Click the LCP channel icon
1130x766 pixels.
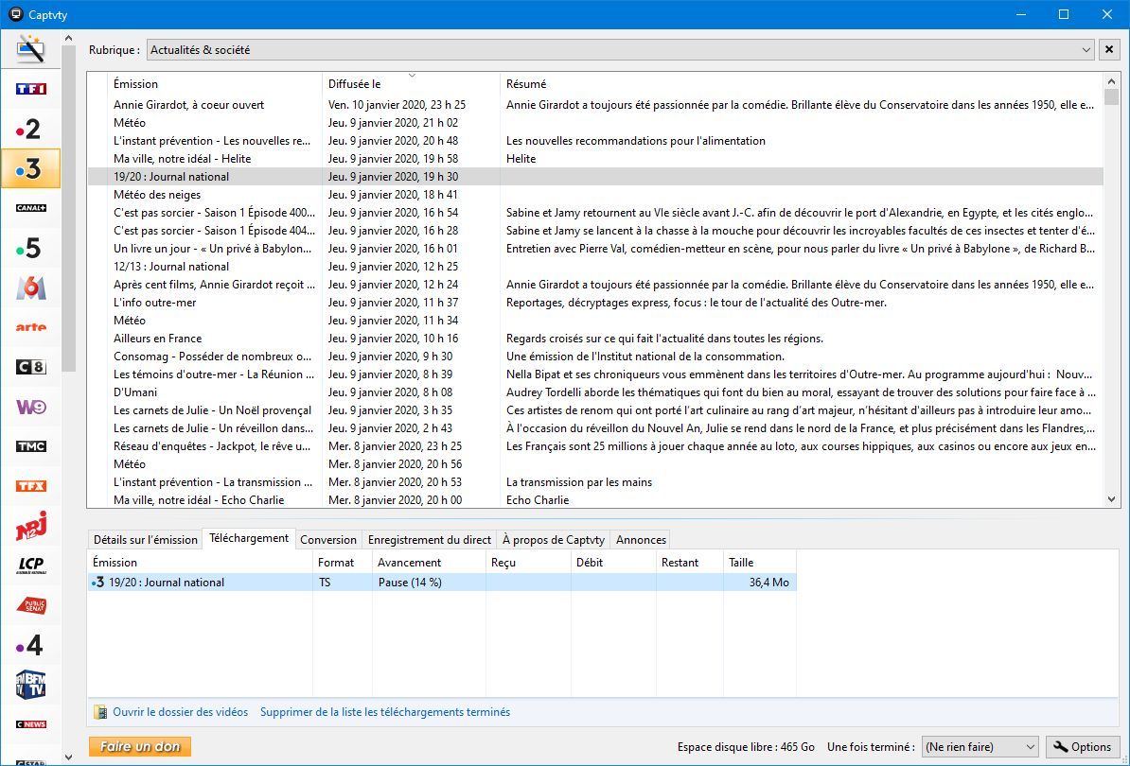click(x=30, y=566)
